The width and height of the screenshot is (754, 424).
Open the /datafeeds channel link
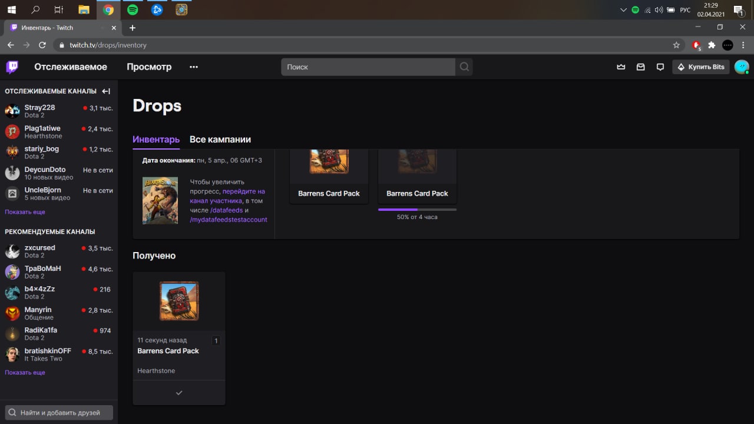226,210
